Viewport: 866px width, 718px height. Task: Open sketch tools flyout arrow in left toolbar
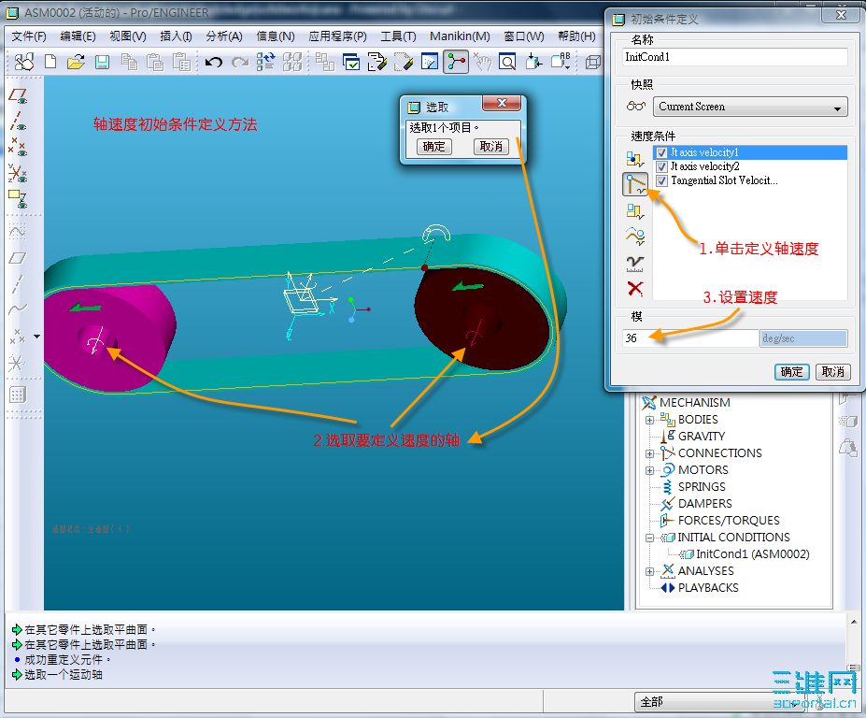[37, 336]
